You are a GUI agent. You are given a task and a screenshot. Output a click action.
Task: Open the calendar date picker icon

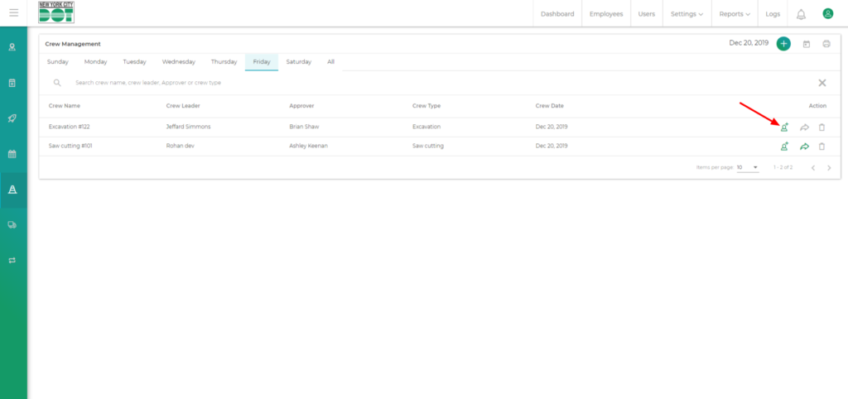pos(807,44)
